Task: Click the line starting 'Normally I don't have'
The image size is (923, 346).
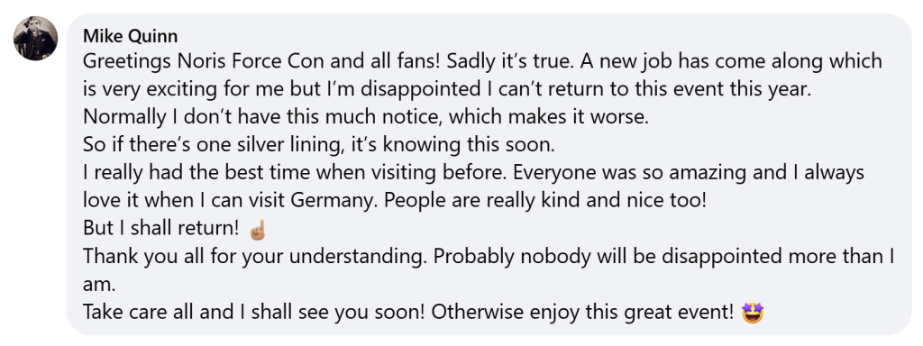Action: tap(366, 116)
